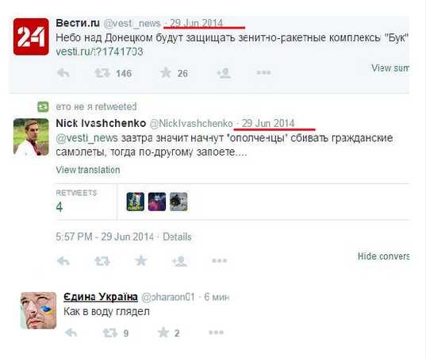Open tweet Details link

[177, 237]
